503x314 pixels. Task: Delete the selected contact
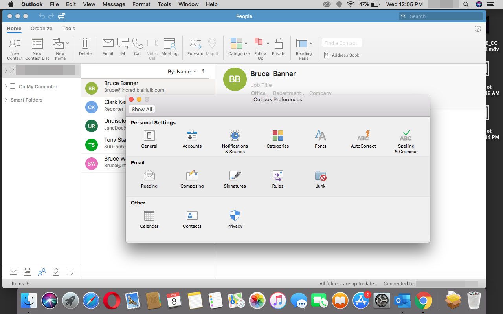click(x=85, y=47)
